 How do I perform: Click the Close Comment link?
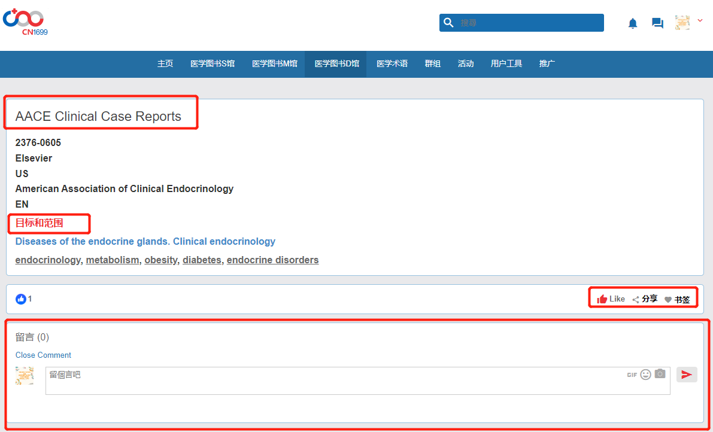(43, 355)
